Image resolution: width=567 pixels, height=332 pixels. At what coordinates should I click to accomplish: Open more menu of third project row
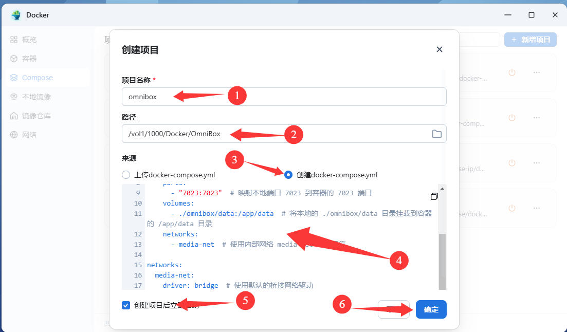pos(537,163)
